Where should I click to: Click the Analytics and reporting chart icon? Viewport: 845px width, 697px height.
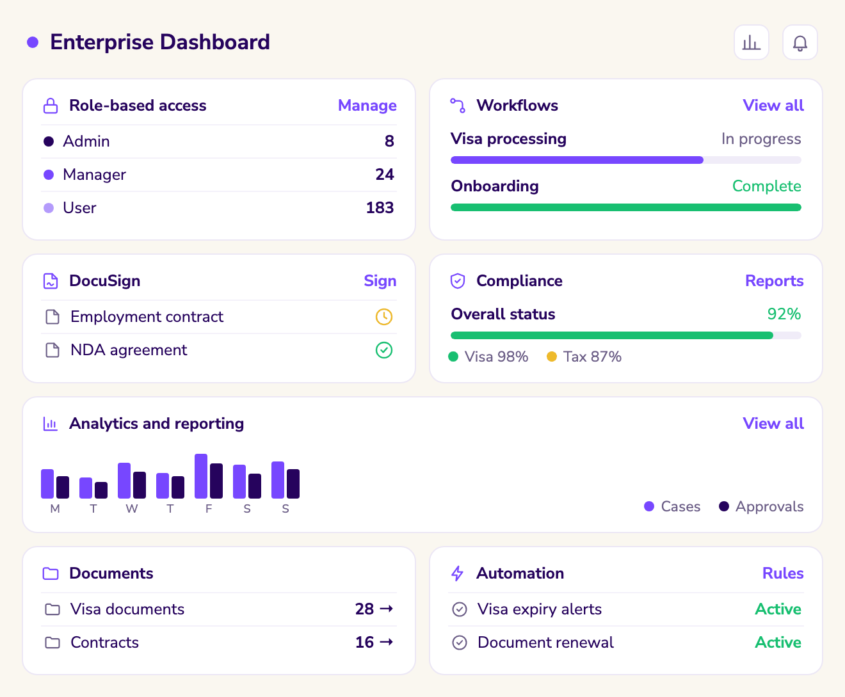pyautogui.click(x=51, y=424)
